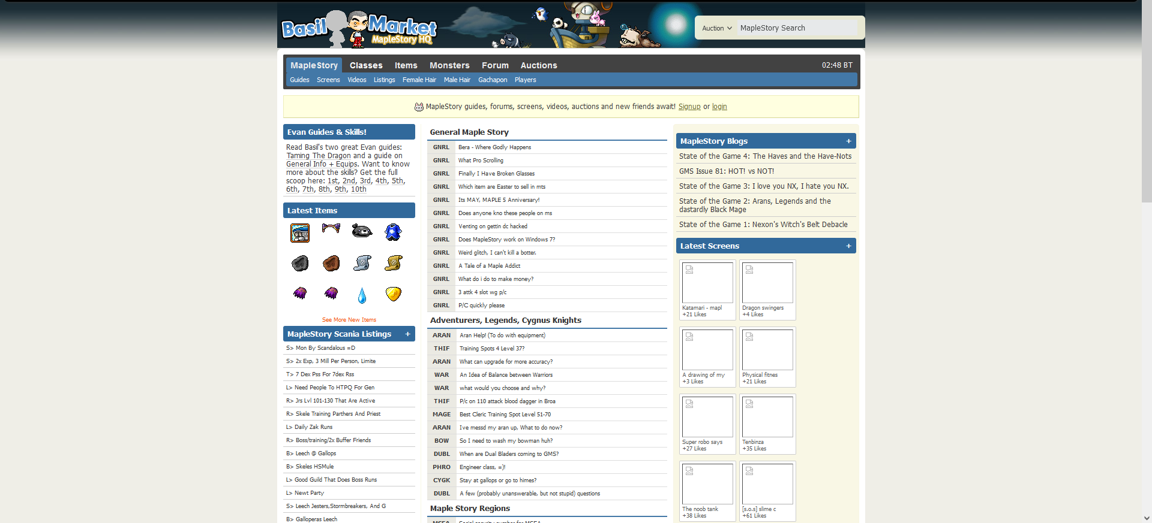
Task: Select the yellow gem item icon
Action: pyautogui.click(x=393, y=294)
